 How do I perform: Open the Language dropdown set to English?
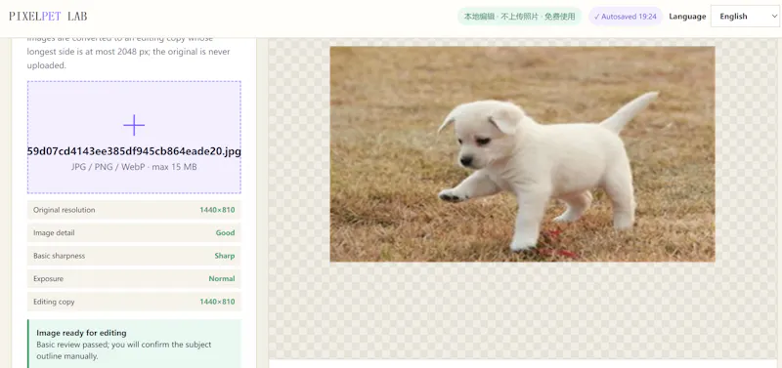(x=745, y=17)
